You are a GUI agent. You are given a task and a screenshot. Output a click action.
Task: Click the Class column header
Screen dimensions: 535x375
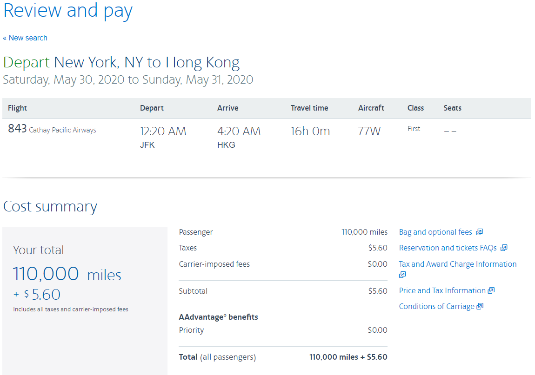(x=415, y=108)
